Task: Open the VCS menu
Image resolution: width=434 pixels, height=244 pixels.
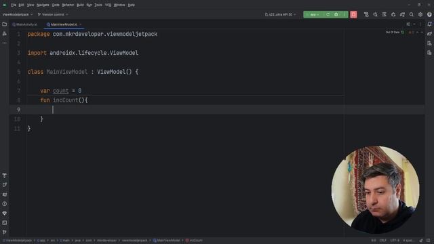Action: (x=108, y=5)
